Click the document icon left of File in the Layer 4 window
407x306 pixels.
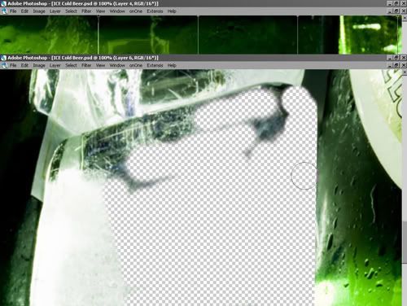[x=4, y=11]
